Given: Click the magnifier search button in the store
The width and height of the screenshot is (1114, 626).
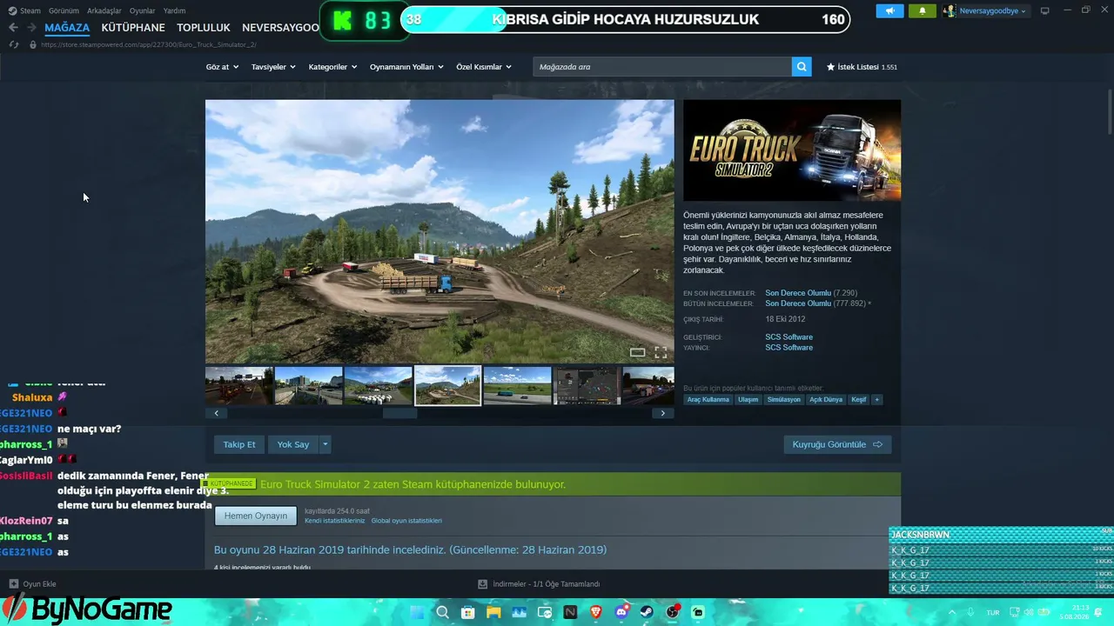Looking at the screenshot, I should coord(802,67).
